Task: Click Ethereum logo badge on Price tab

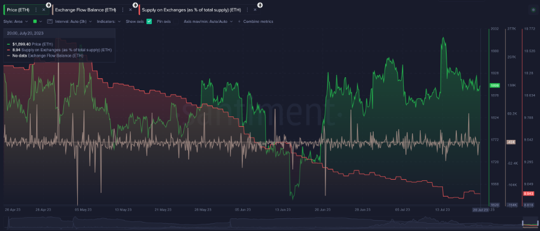Action: click(x=49, y=5)
